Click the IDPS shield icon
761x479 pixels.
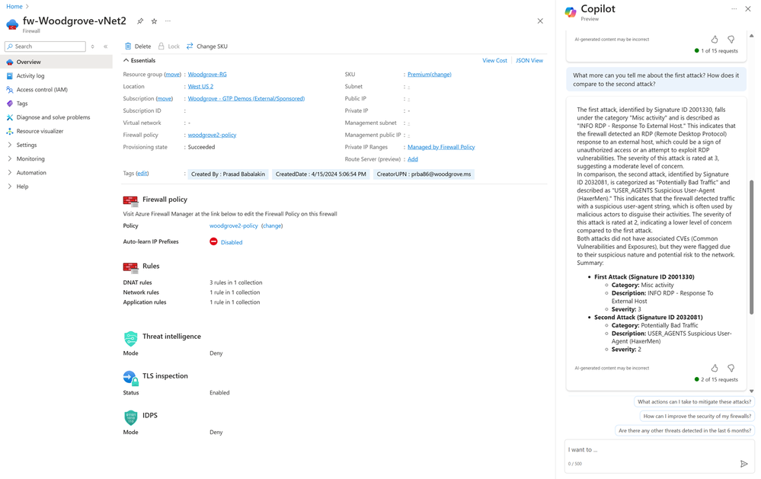point(130,417)
